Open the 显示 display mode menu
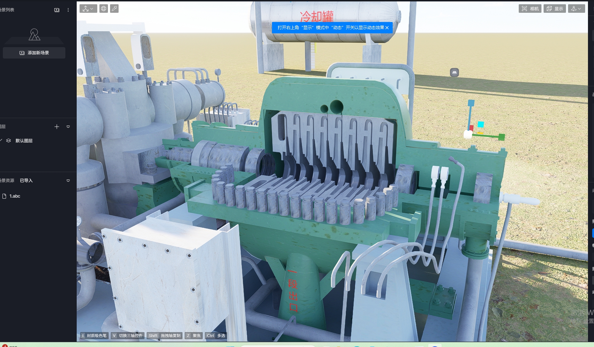The image size is (594, 347). (555, 9)
